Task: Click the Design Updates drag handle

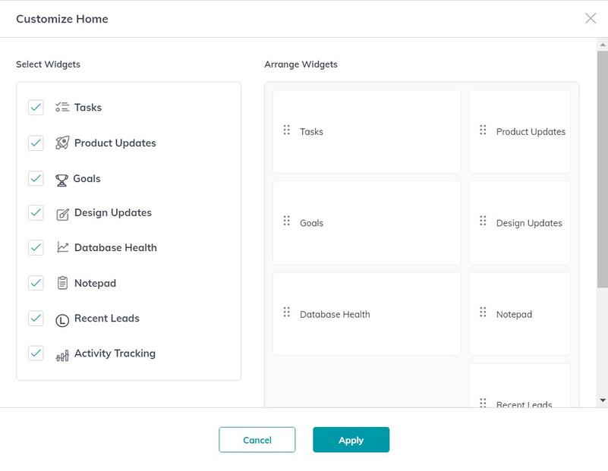Action: 483,221
